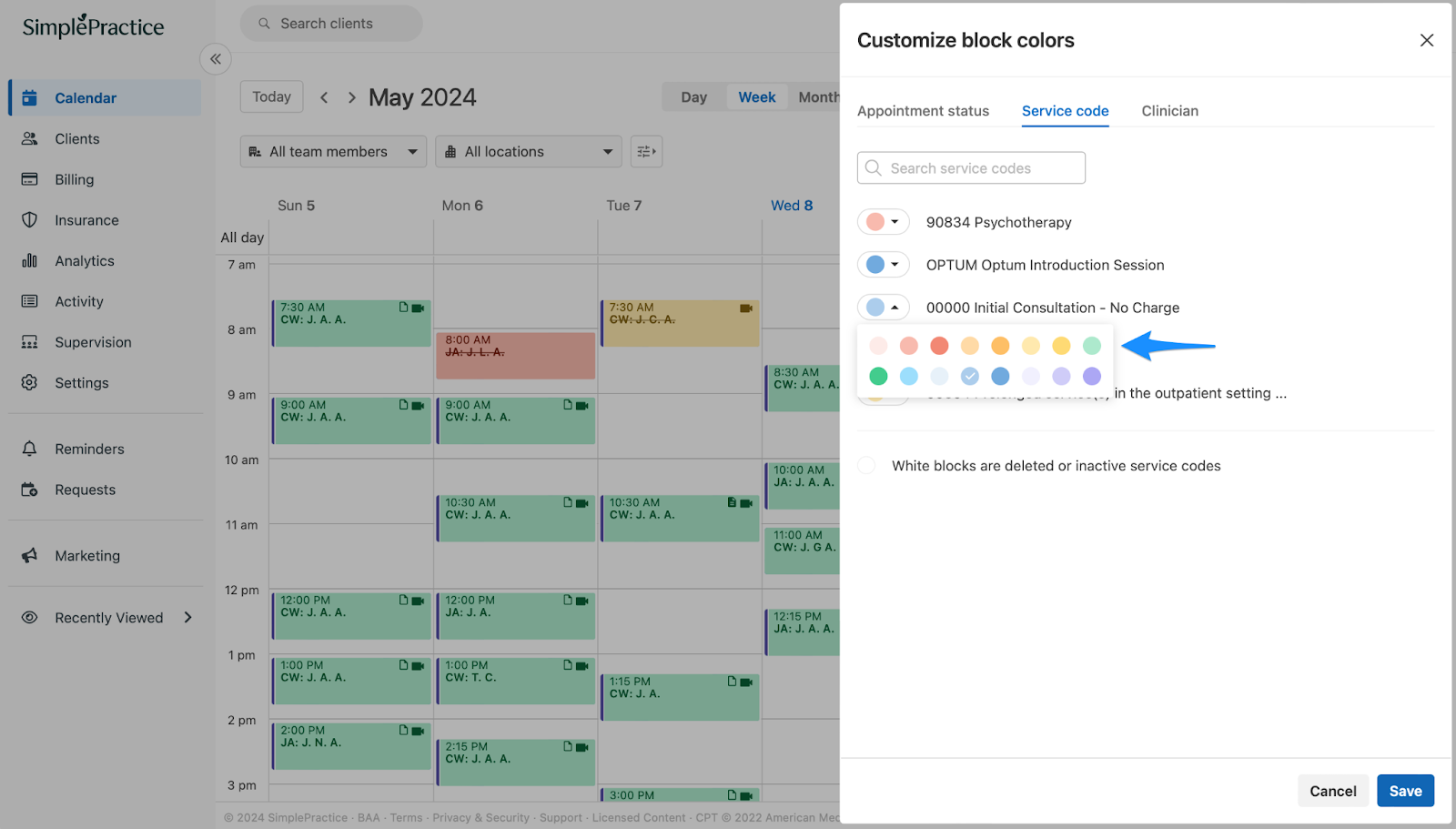This screenshot has height=829, width=1456.
Task: Open the calendar filter settings icon
Action: click(x=646, y=152)
